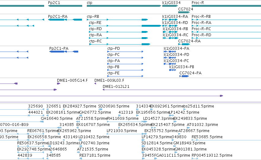Click protein l(1)G0334-PA

point(176,49)
